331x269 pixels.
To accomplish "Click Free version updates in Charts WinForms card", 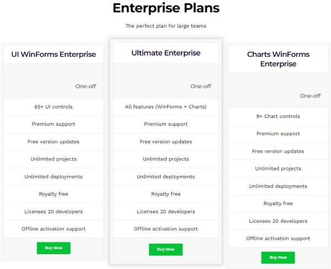I will point(278,151).
